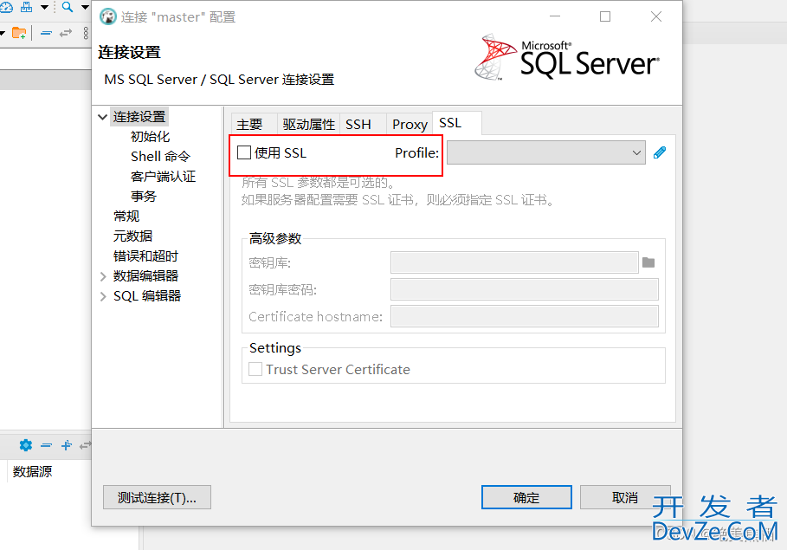The image size is (787, 550).
Task: Click the Certificate hostname input field
Action: (x=525, y=316)
